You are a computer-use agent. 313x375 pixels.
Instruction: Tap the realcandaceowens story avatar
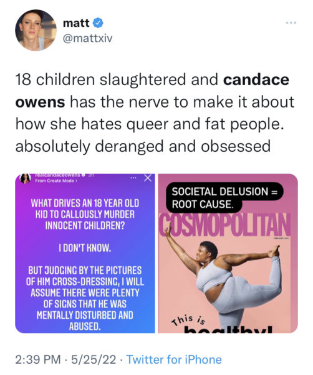click(x=26, y=178)
